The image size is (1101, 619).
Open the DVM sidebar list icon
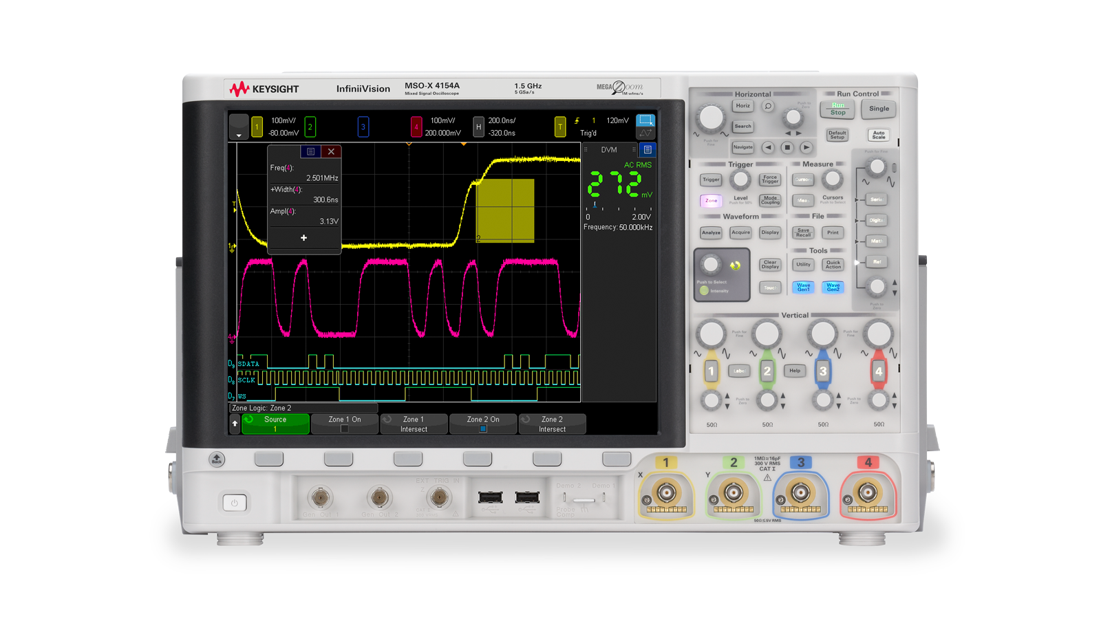click(648, 150)
